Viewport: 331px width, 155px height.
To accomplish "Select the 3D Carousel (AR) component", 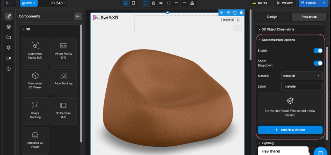I will click(64, 111).
